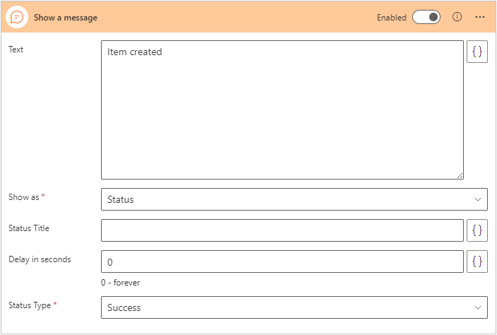497x335 pixels.
Task: Focus the empty Status Title input
Action: 282,230
